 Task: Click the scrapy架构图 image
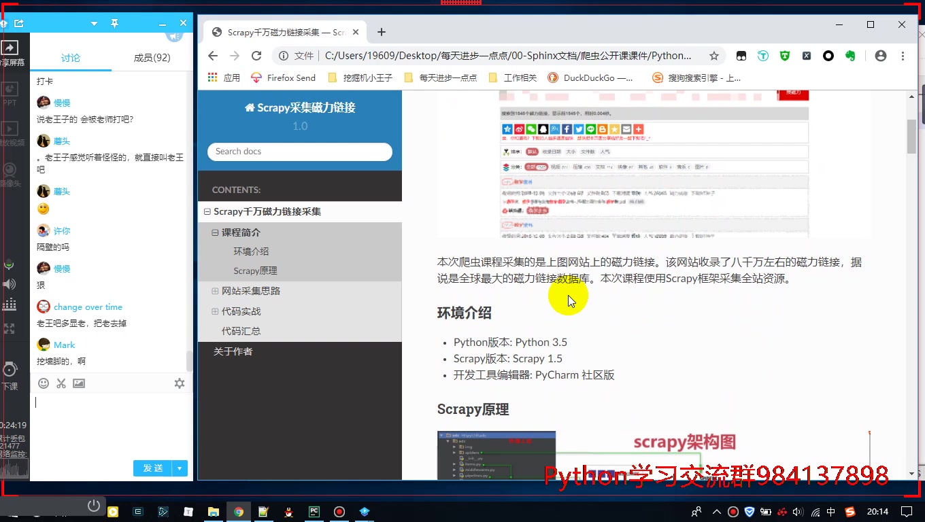tap(654, 455)
